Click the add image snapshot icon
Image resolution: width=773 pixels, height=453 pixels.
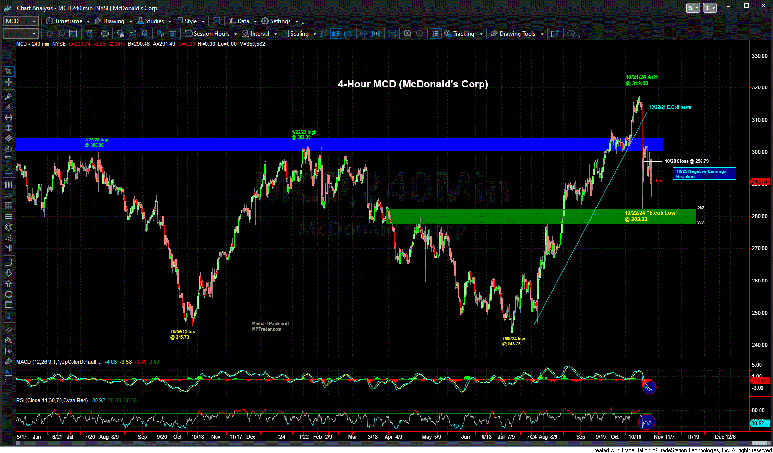555,34
